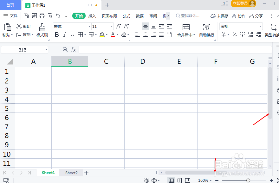Open the number format 常规 dropdown
279x183 pixels.
261,27
